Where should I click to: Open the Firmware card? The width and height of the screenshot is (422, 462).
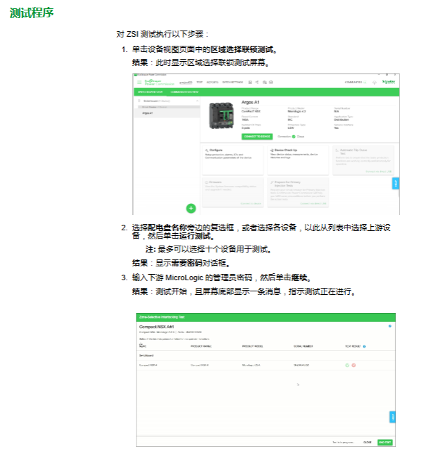pos(233,192)
